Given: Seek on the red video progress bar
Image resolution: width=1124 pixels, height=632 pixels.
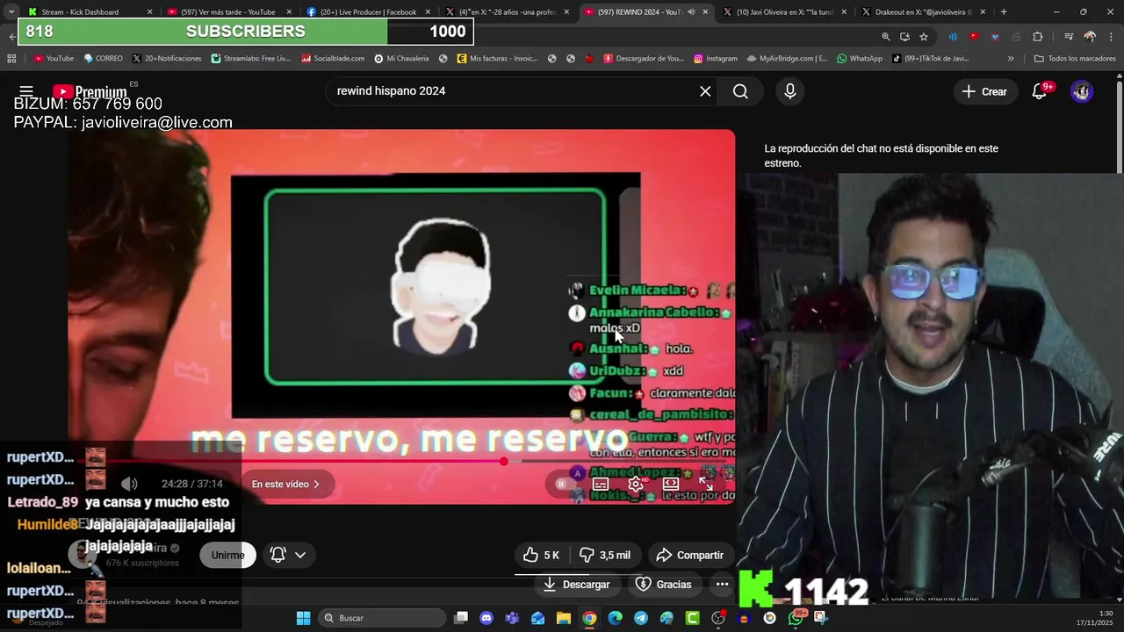Looking at the screenshot, I should point(401,461).
